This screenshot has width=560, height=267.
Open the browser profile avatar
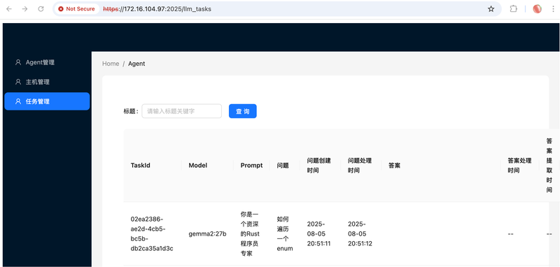tap(537, 9)
